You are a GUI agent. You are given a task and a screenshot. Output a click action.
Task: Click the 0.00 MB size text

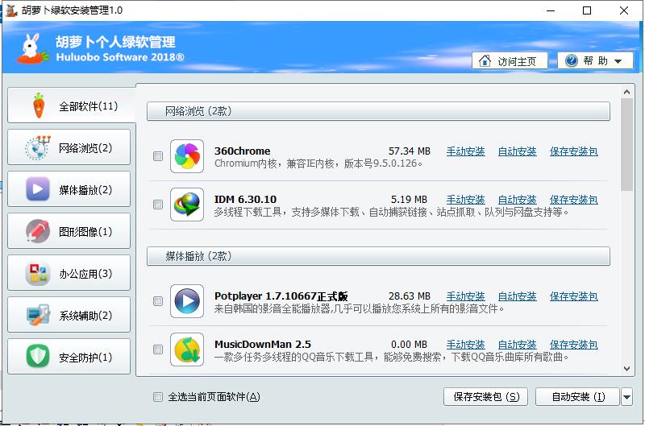coord(409,345)
